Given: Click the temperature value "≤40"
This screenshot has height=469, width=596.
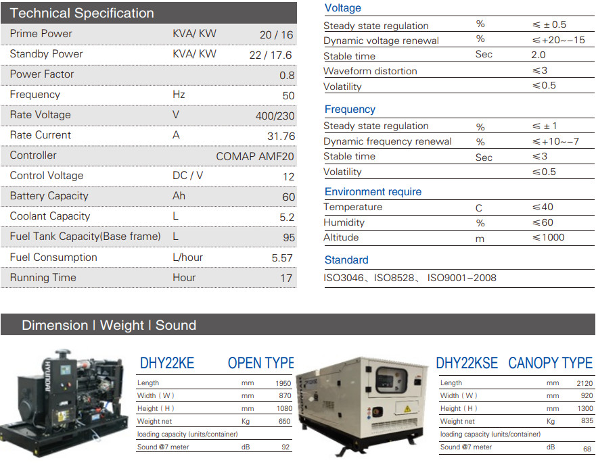Looking at the screenshot, I should click(x=543, y=207).
